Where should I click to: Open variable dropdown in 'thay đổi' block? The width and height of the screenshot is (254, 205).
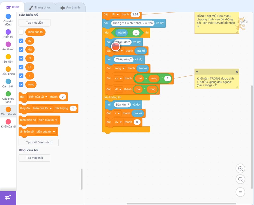pyautogui.click(x=42, y=108)
